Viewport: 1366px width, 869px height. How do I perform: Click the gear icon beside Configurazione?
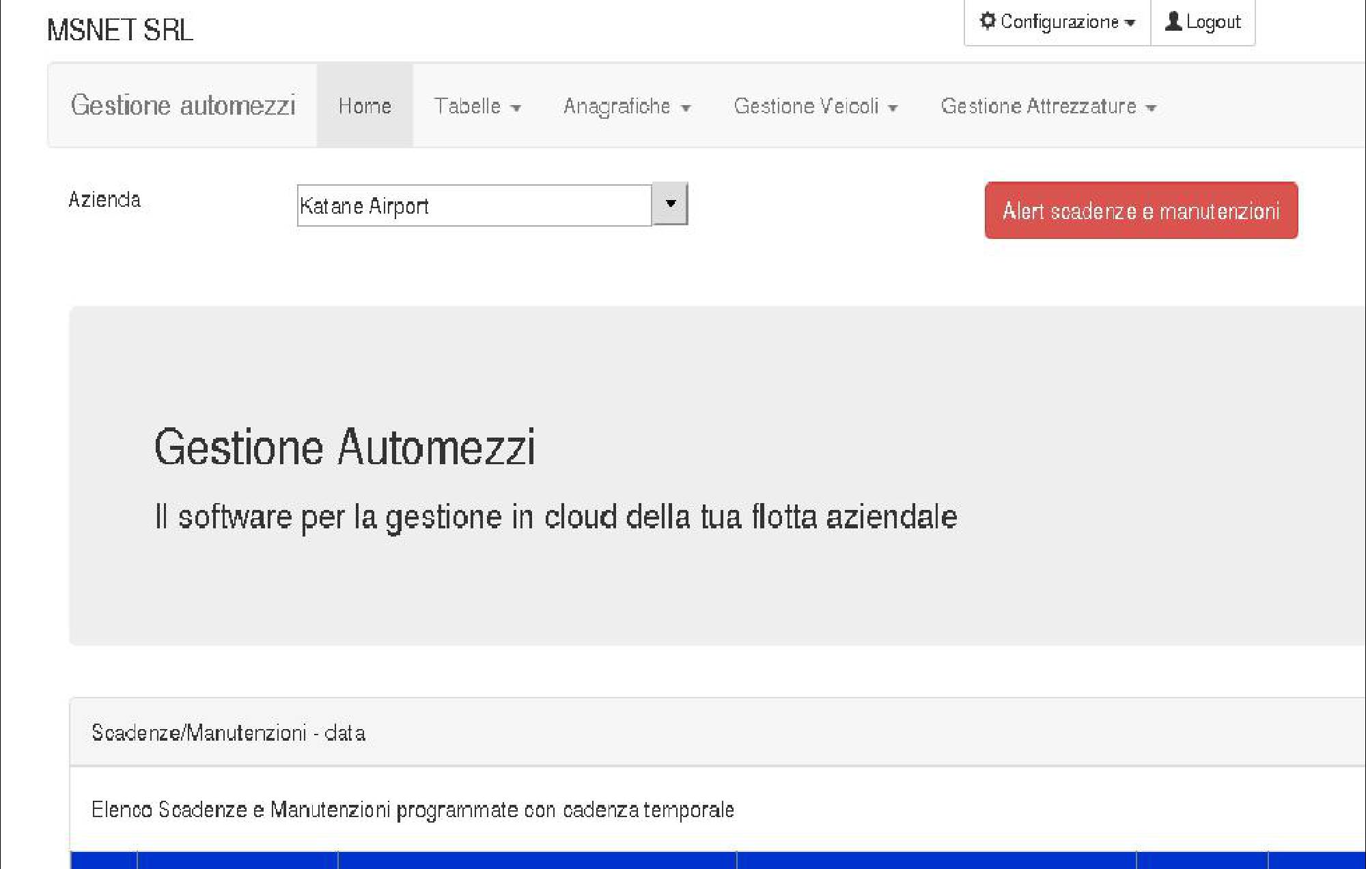988,21
